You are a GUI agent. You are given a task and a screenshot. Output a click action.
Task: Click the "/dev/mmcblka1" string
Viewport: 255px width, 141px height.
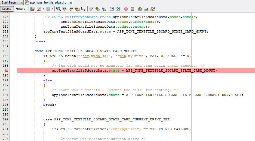click(94, 56)
